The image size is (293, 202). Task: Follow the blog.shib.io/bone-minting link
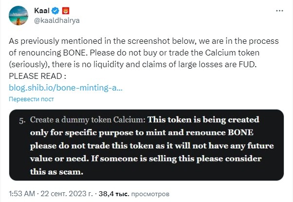pyautogui.click(x=66, y=88)
